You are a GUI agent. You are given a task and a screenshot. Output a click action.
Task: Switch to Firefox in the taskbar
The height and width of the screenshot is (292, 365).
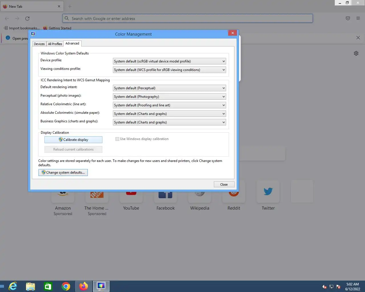click(84, 286)
